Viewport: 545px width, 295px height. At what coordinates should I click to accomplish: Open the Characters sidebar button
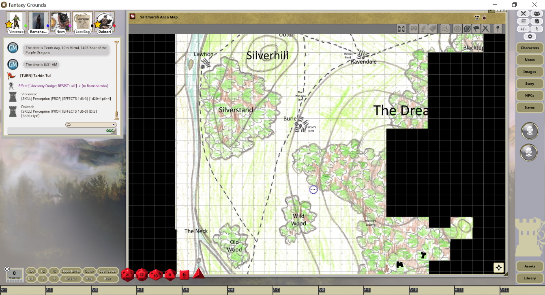click(530, 48)
